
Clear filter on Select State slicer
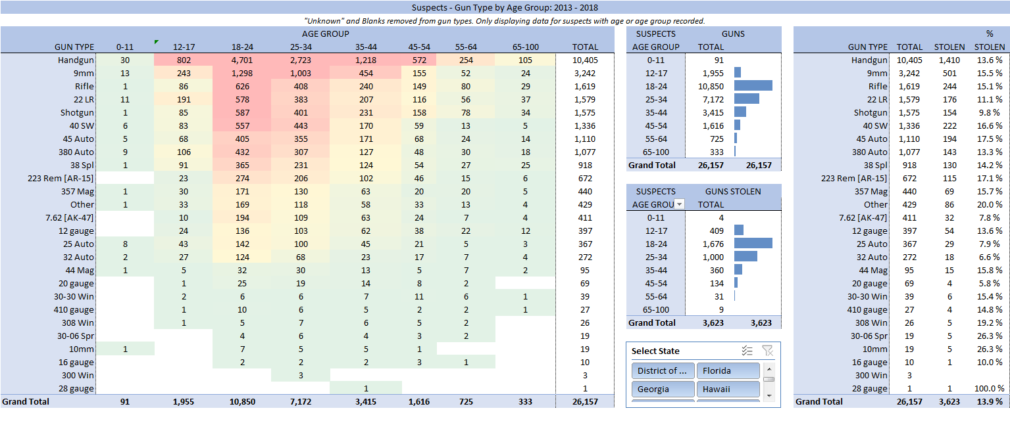767,351
